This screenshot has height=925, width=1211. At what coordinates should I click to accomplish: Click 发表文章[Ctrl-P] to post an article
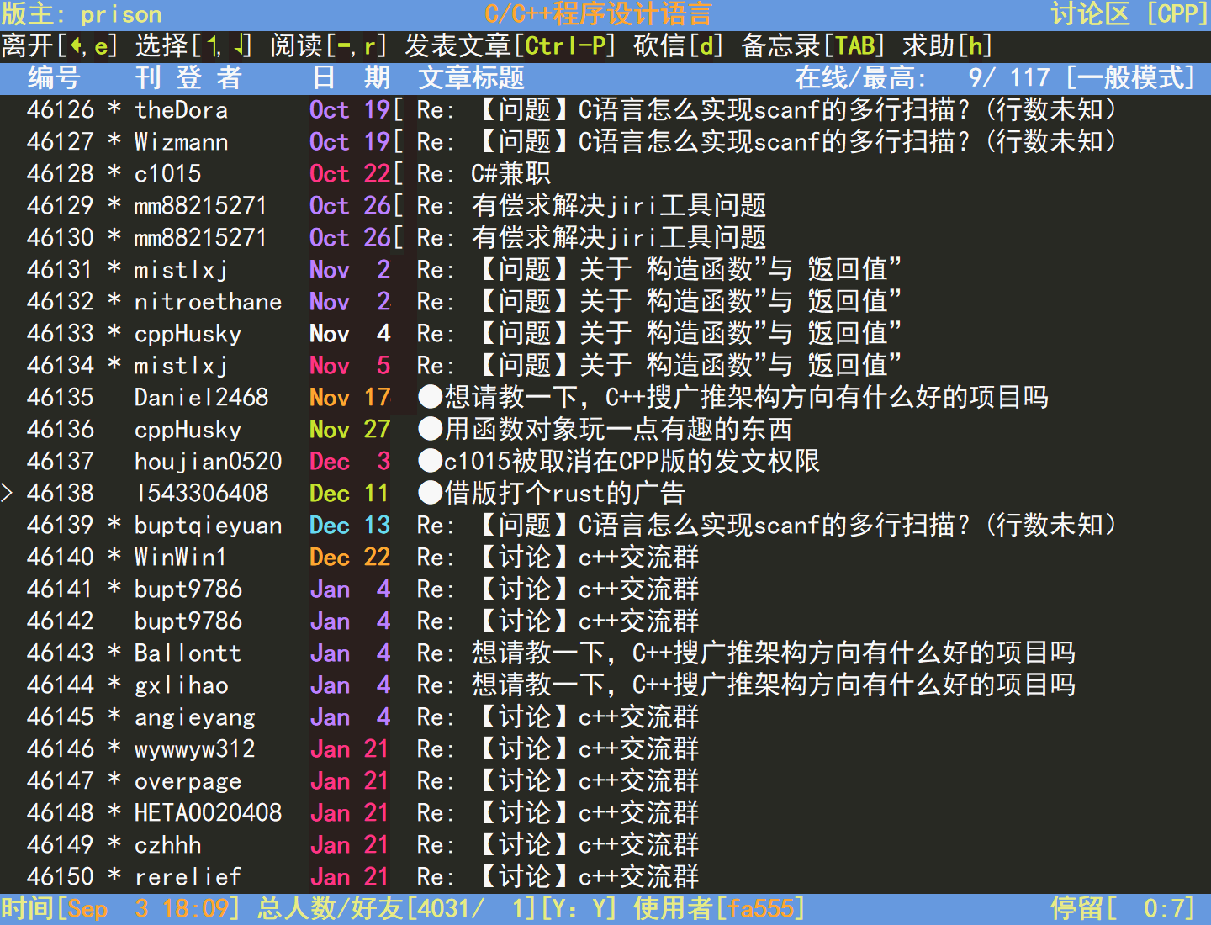pos(510,46)
